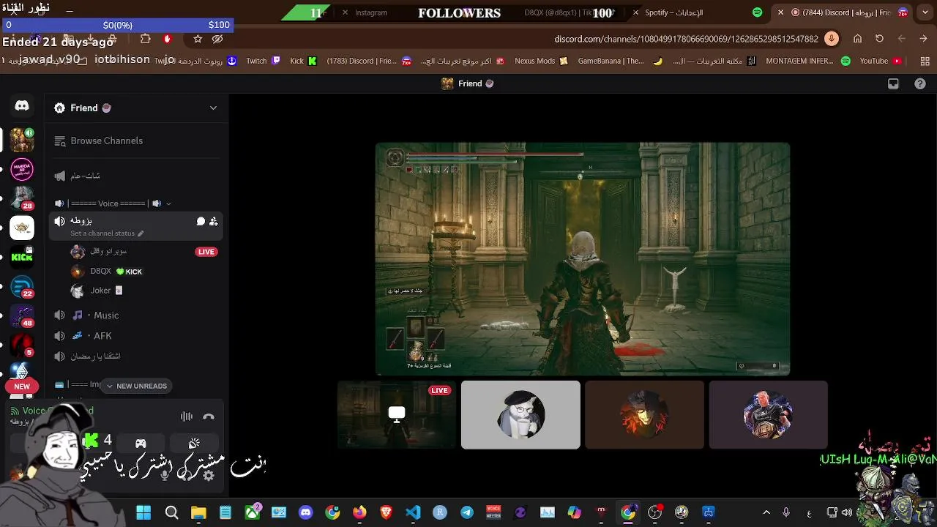Disconnect from voice call
The width and height of the screenshot is (937, 527).
pyautogui.click(x=209, y=416)
